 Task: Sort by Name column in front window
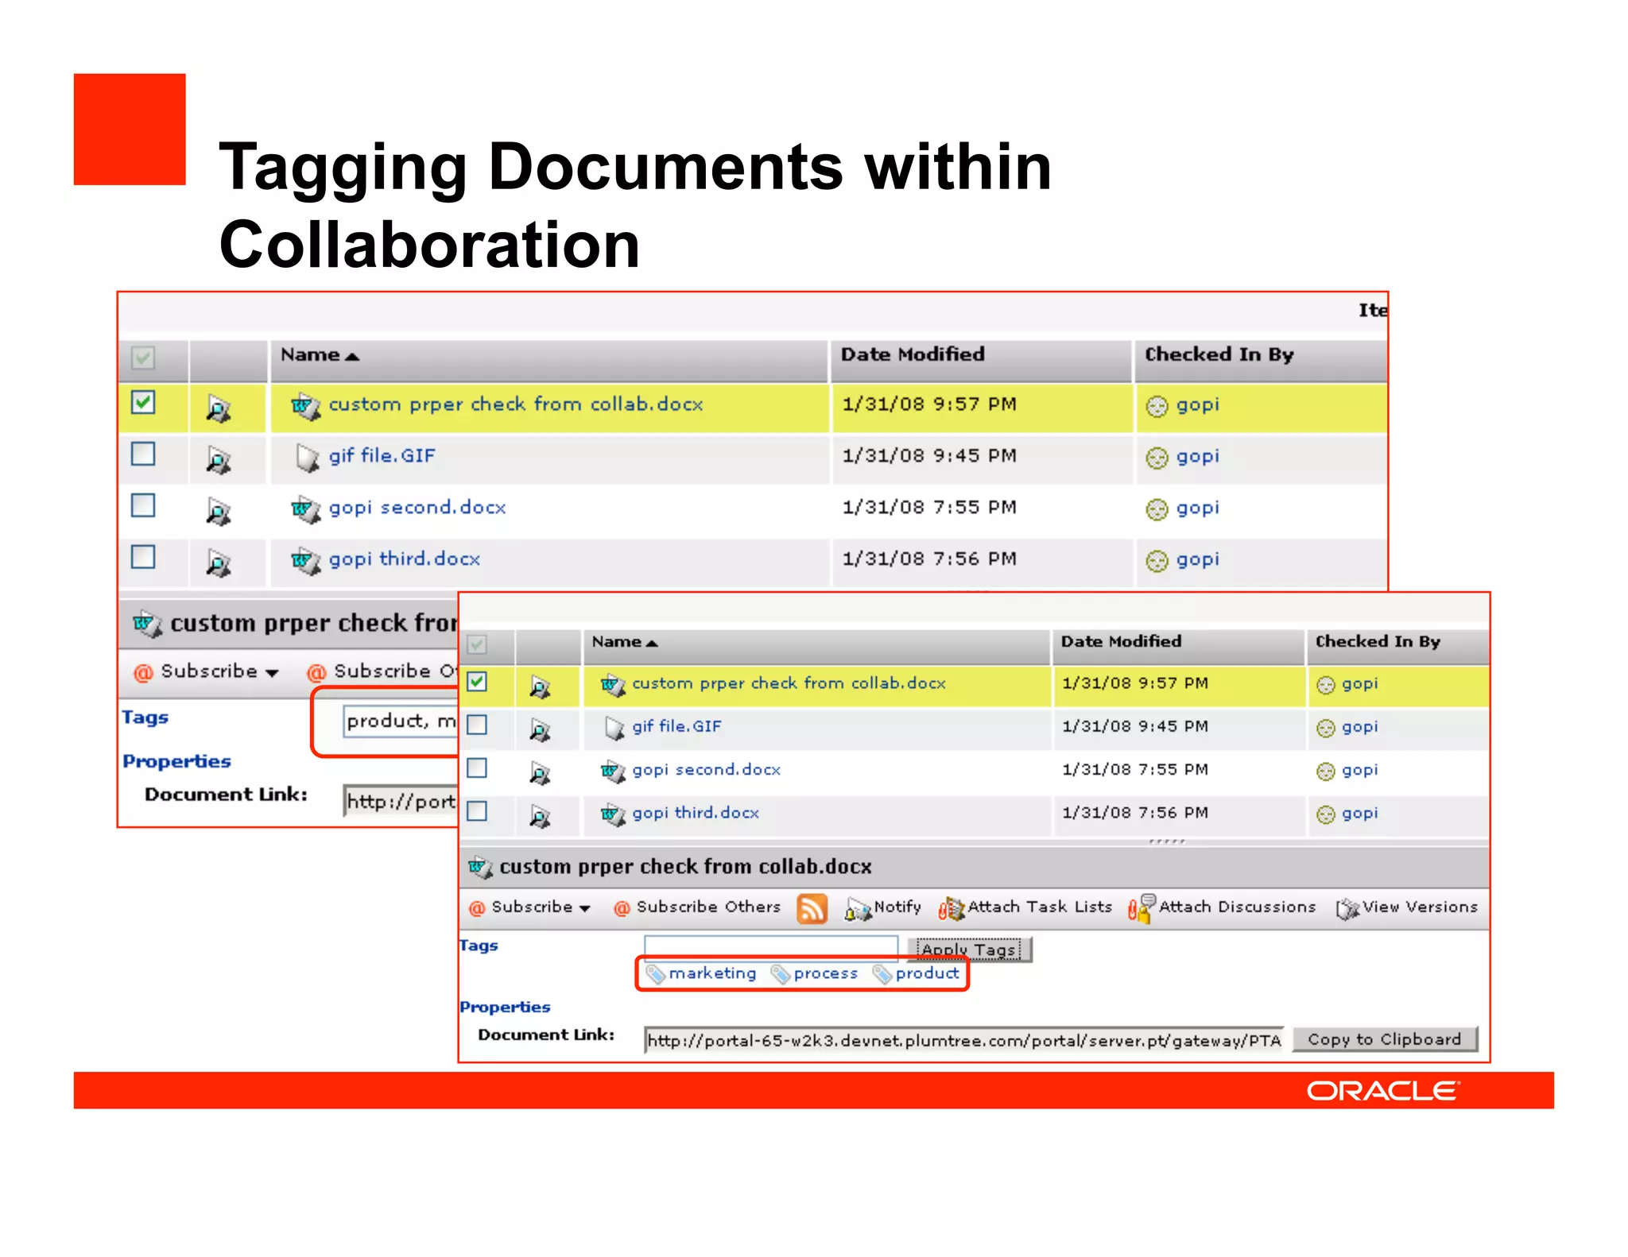tap(625, 642)
